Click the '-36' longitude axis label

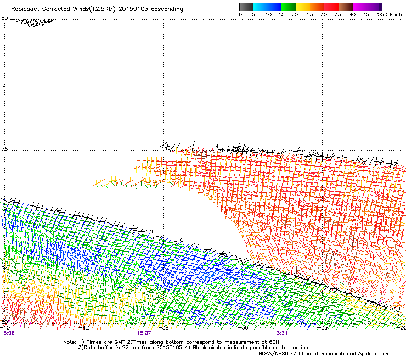coord(244,327)
